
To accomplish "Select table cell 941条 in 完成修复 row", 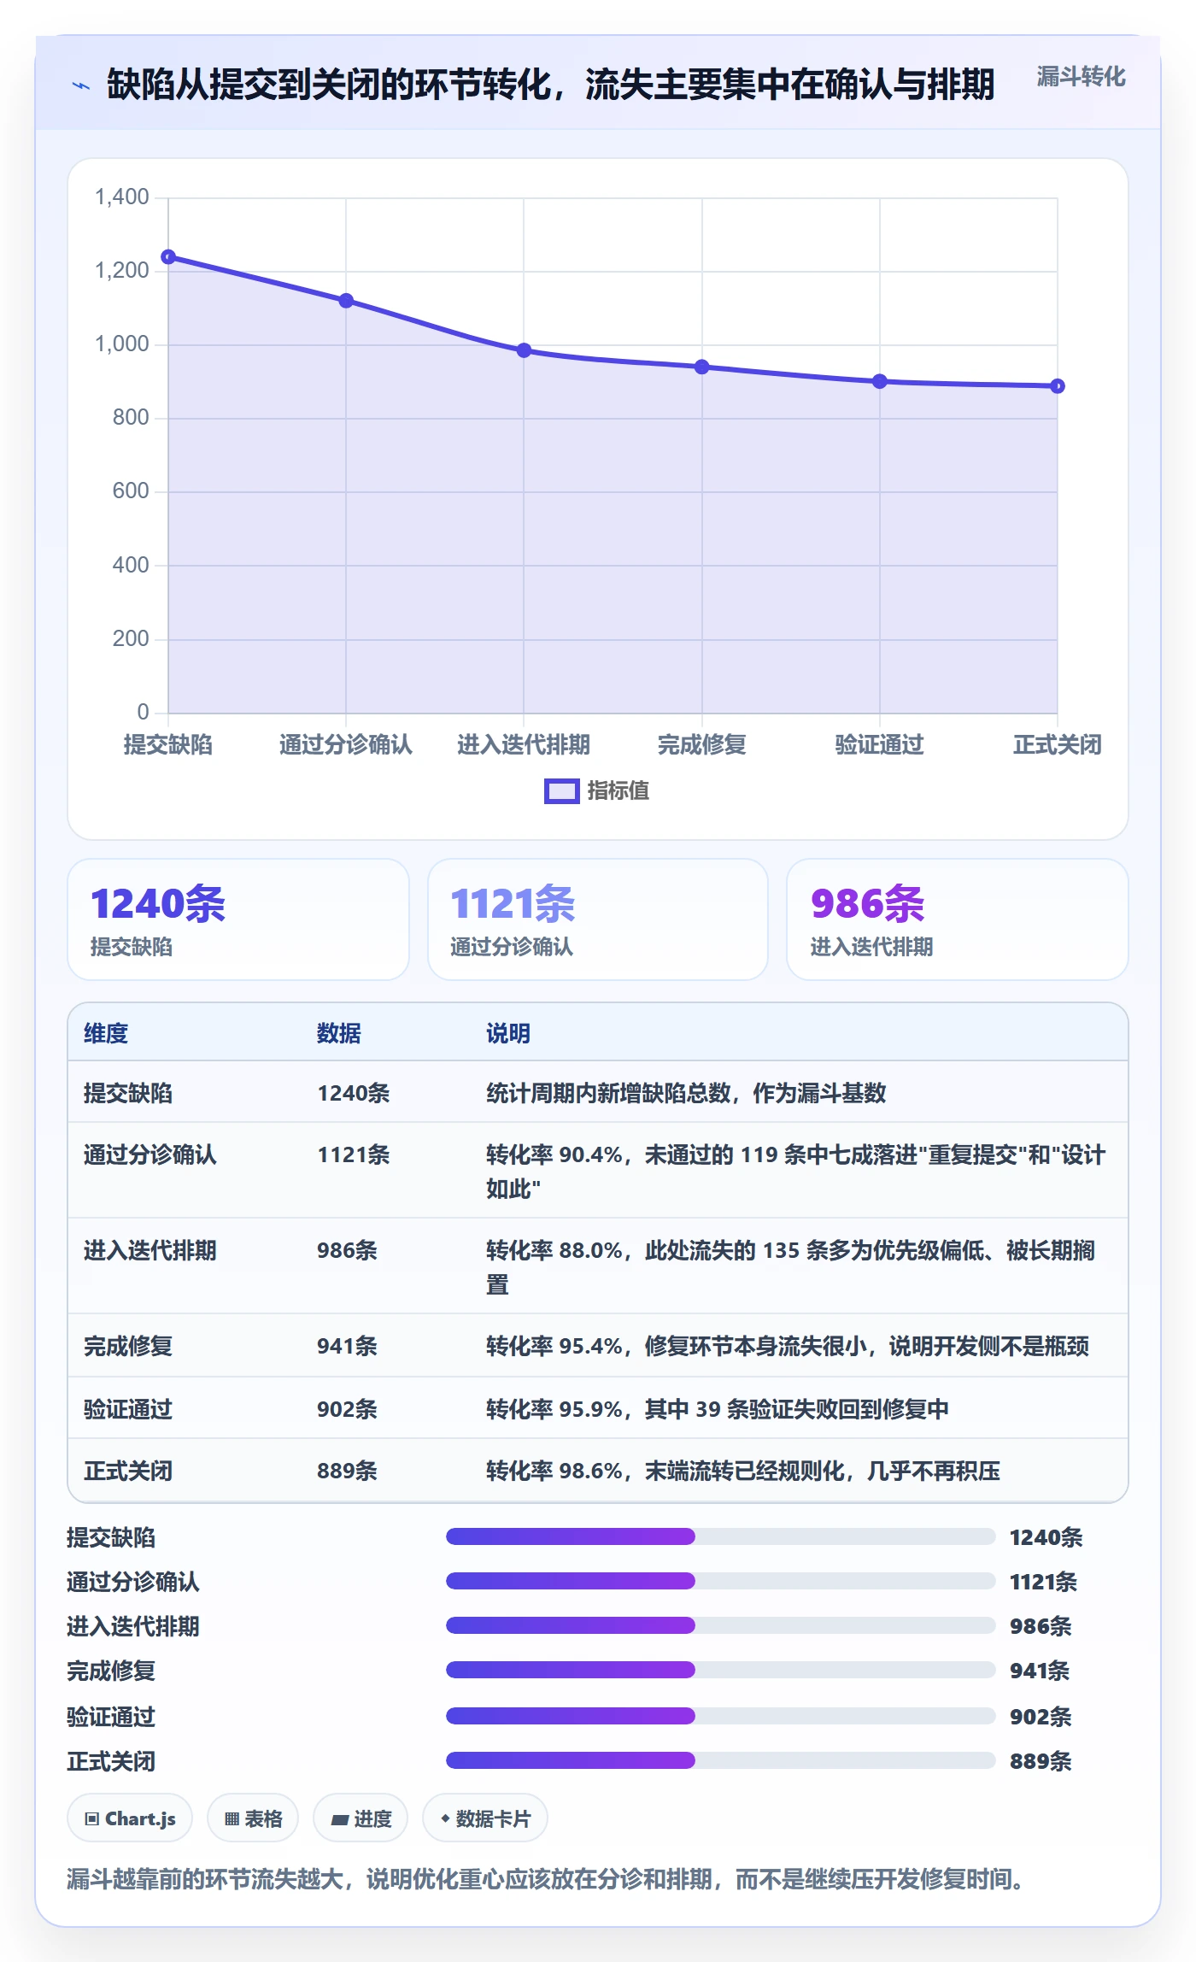I will pos(347,1346).
